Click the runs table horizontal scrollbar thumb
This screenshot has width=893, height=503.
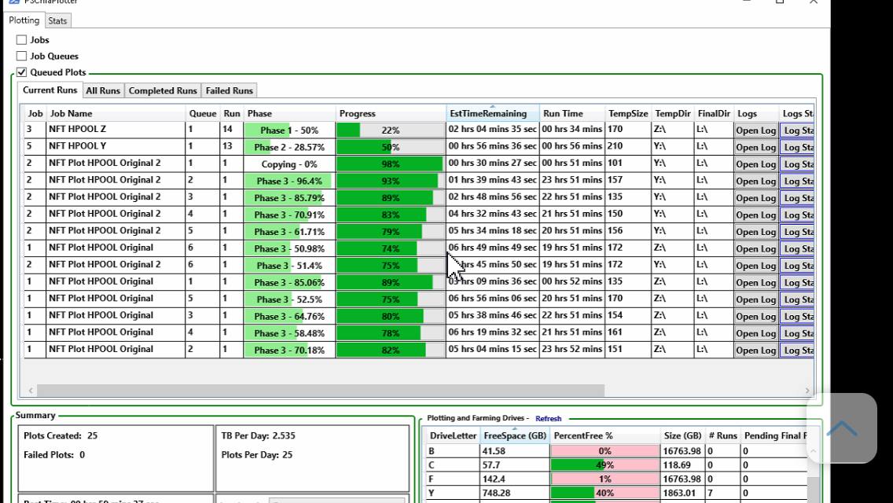[x=321, y=390]
